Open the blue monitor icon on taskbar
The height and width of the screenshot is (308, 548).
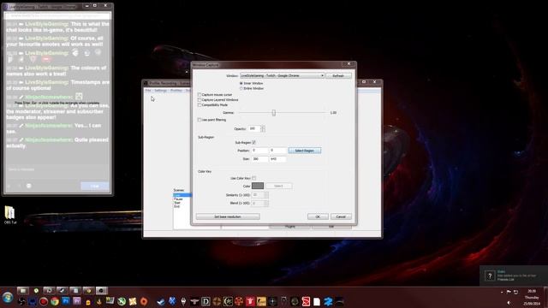[33, 301]
